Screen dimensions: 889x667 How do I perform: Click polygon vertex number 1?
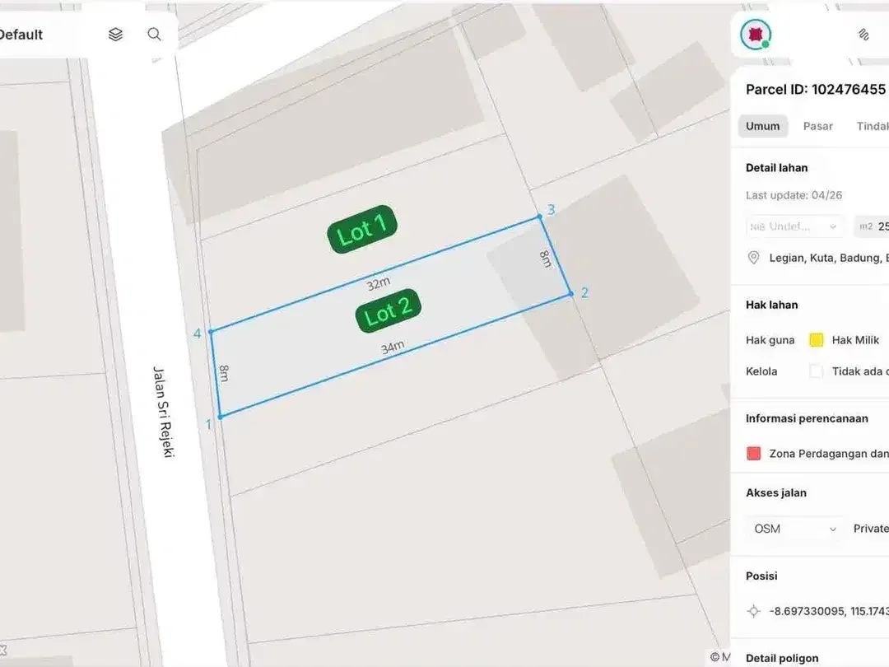221,417
